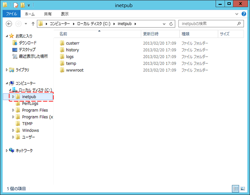Click コンピューター in address breadcrumb

60,24
